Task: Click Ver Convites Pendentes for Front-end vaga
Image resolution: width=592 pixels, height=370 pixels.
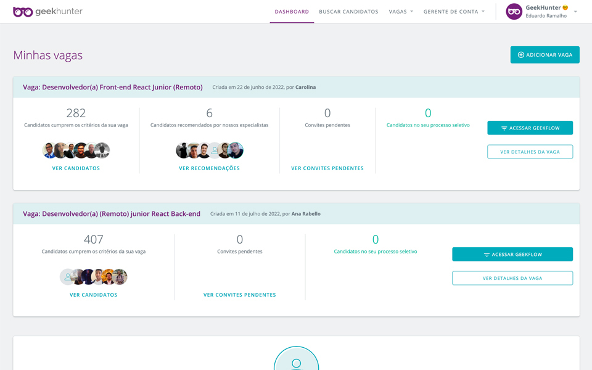Action: pyautogui.click(x=327, y=168)
